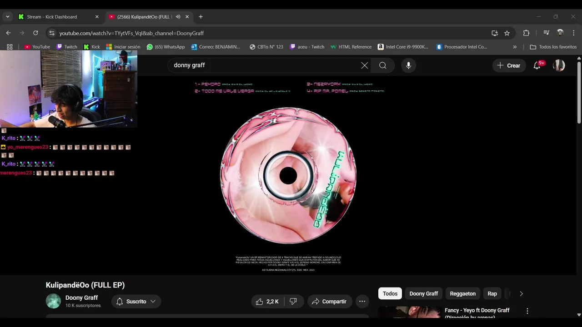The width and height of the screenshot is (582, 327).
Task: Open the (65) WhatsApp bookmark
Action: coord(166,47)
